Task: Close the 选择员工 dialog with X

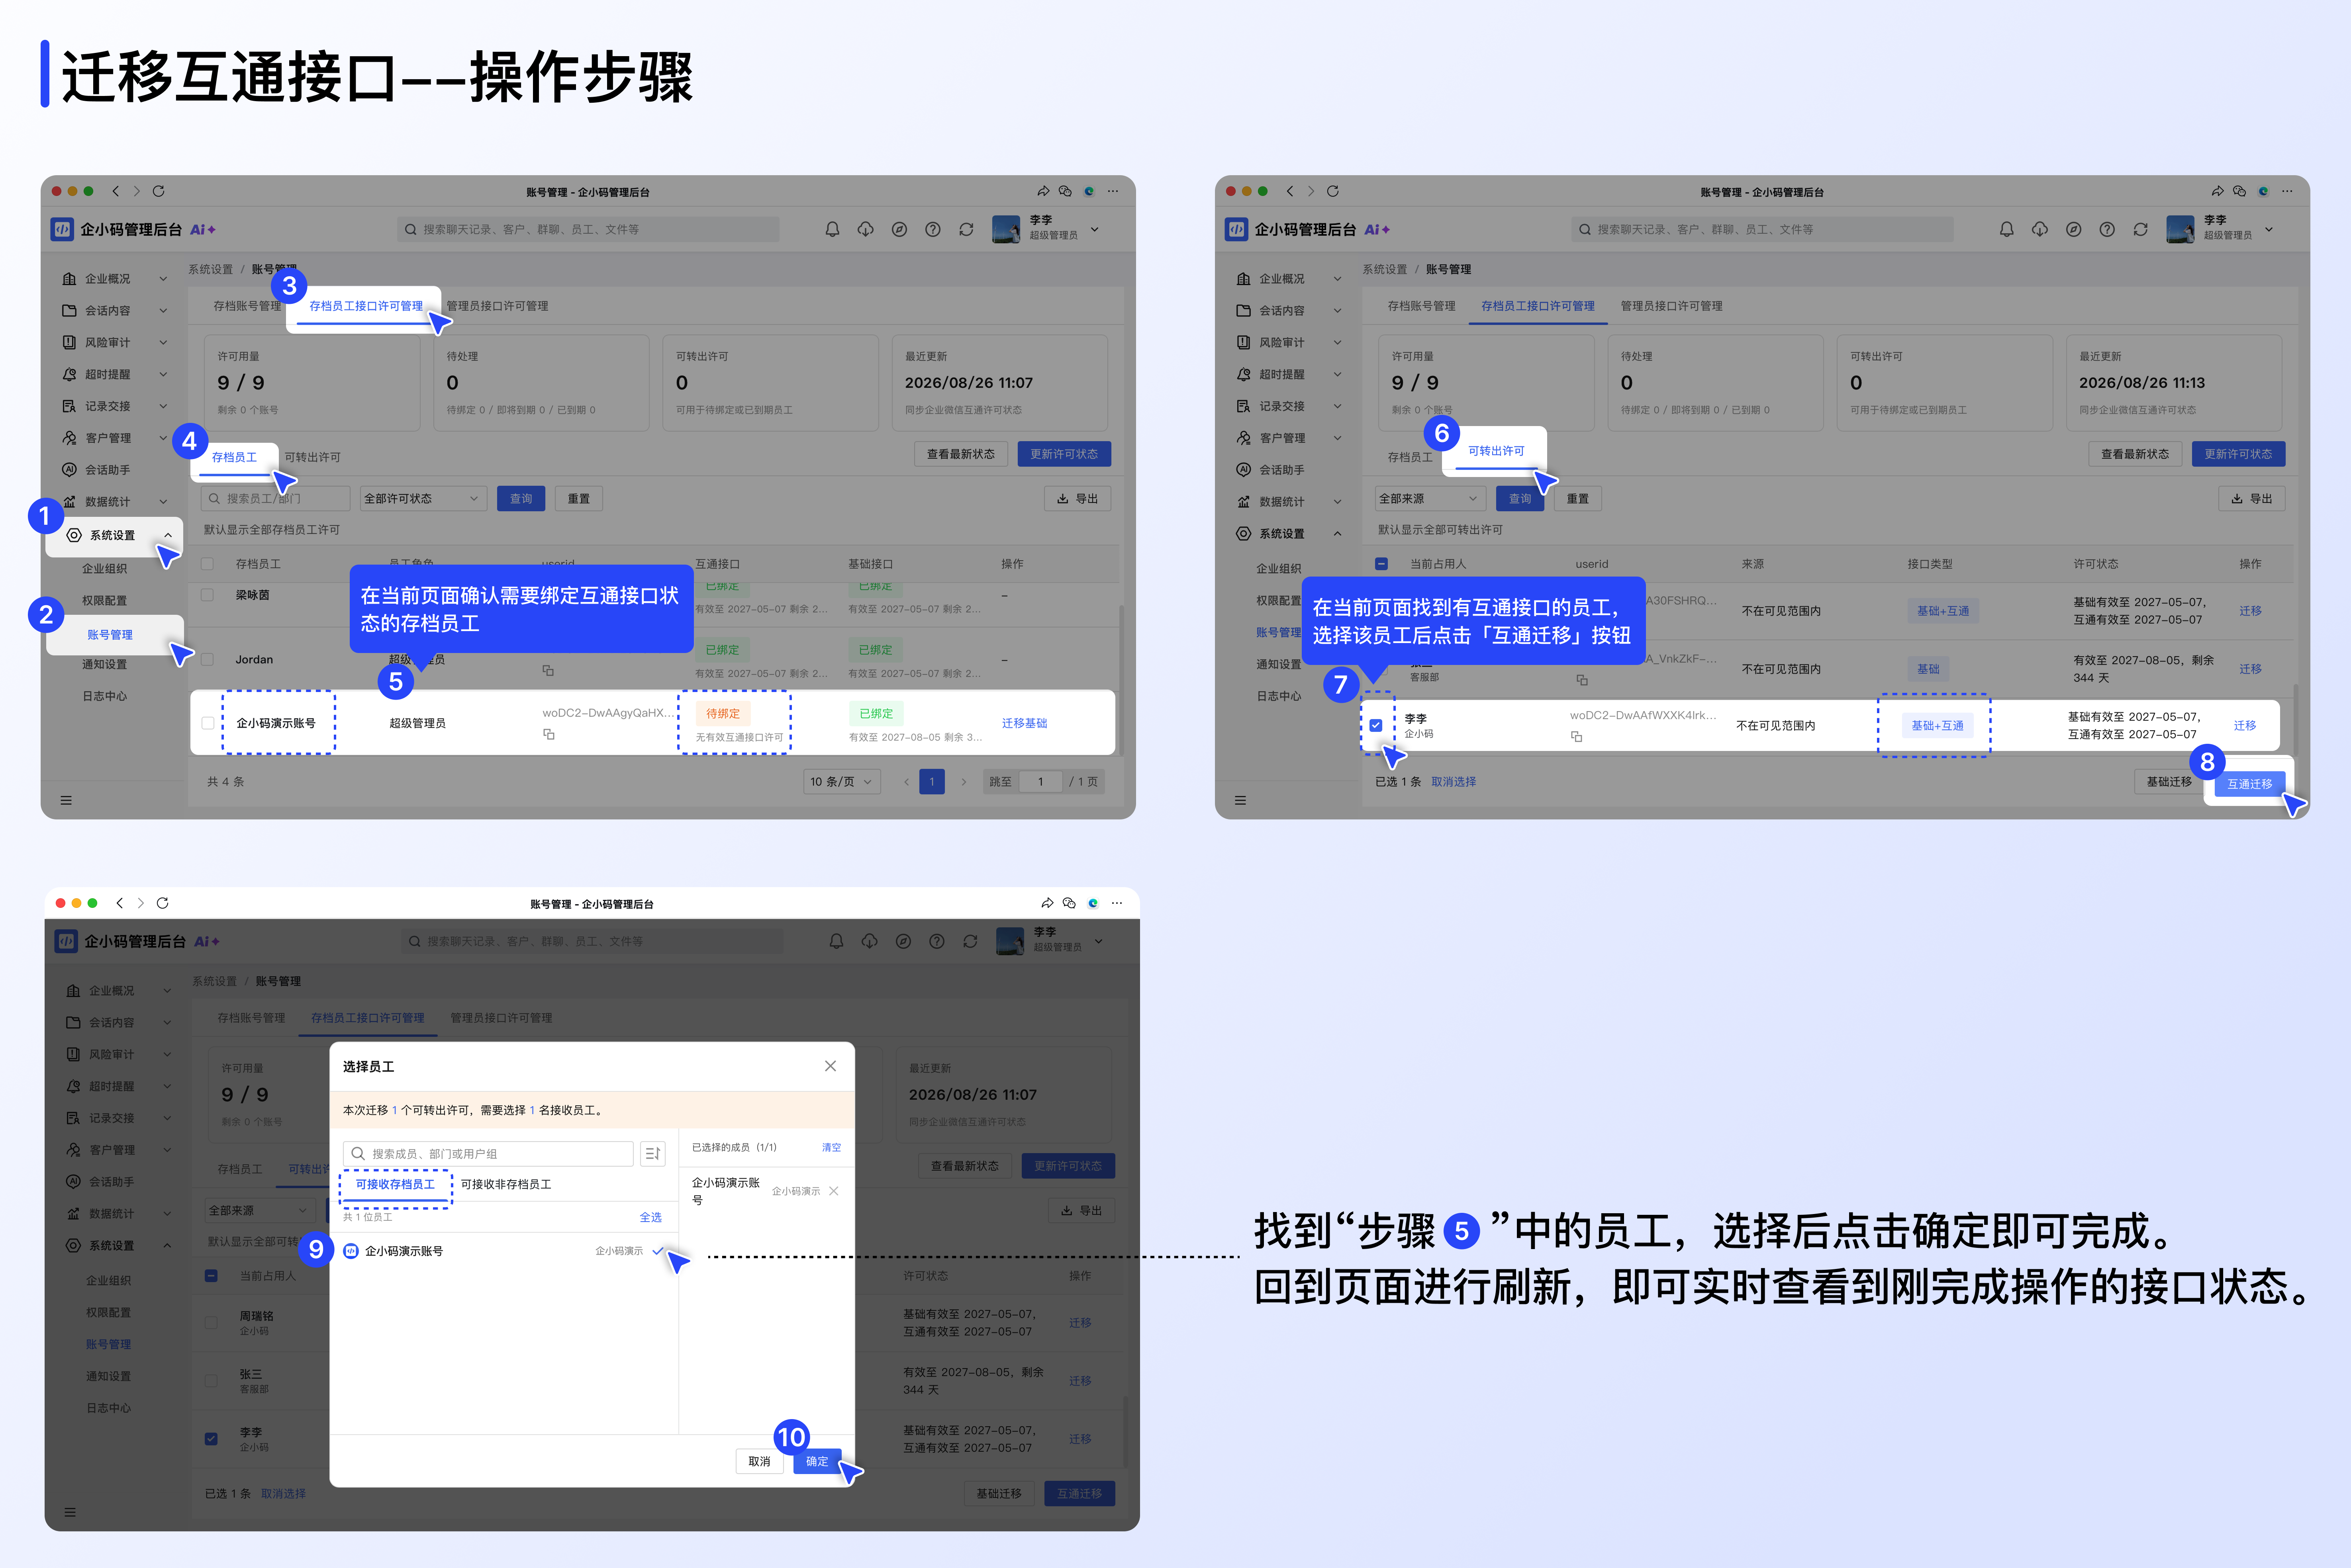Action: coord(831,1066)
